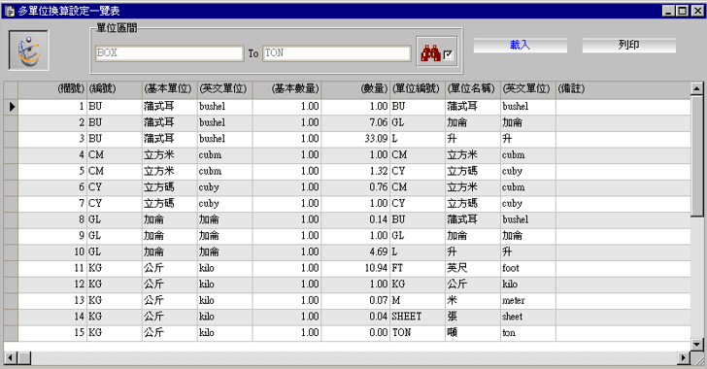Minimize the 多單位換算設定一覽表 window

point(669,11)
